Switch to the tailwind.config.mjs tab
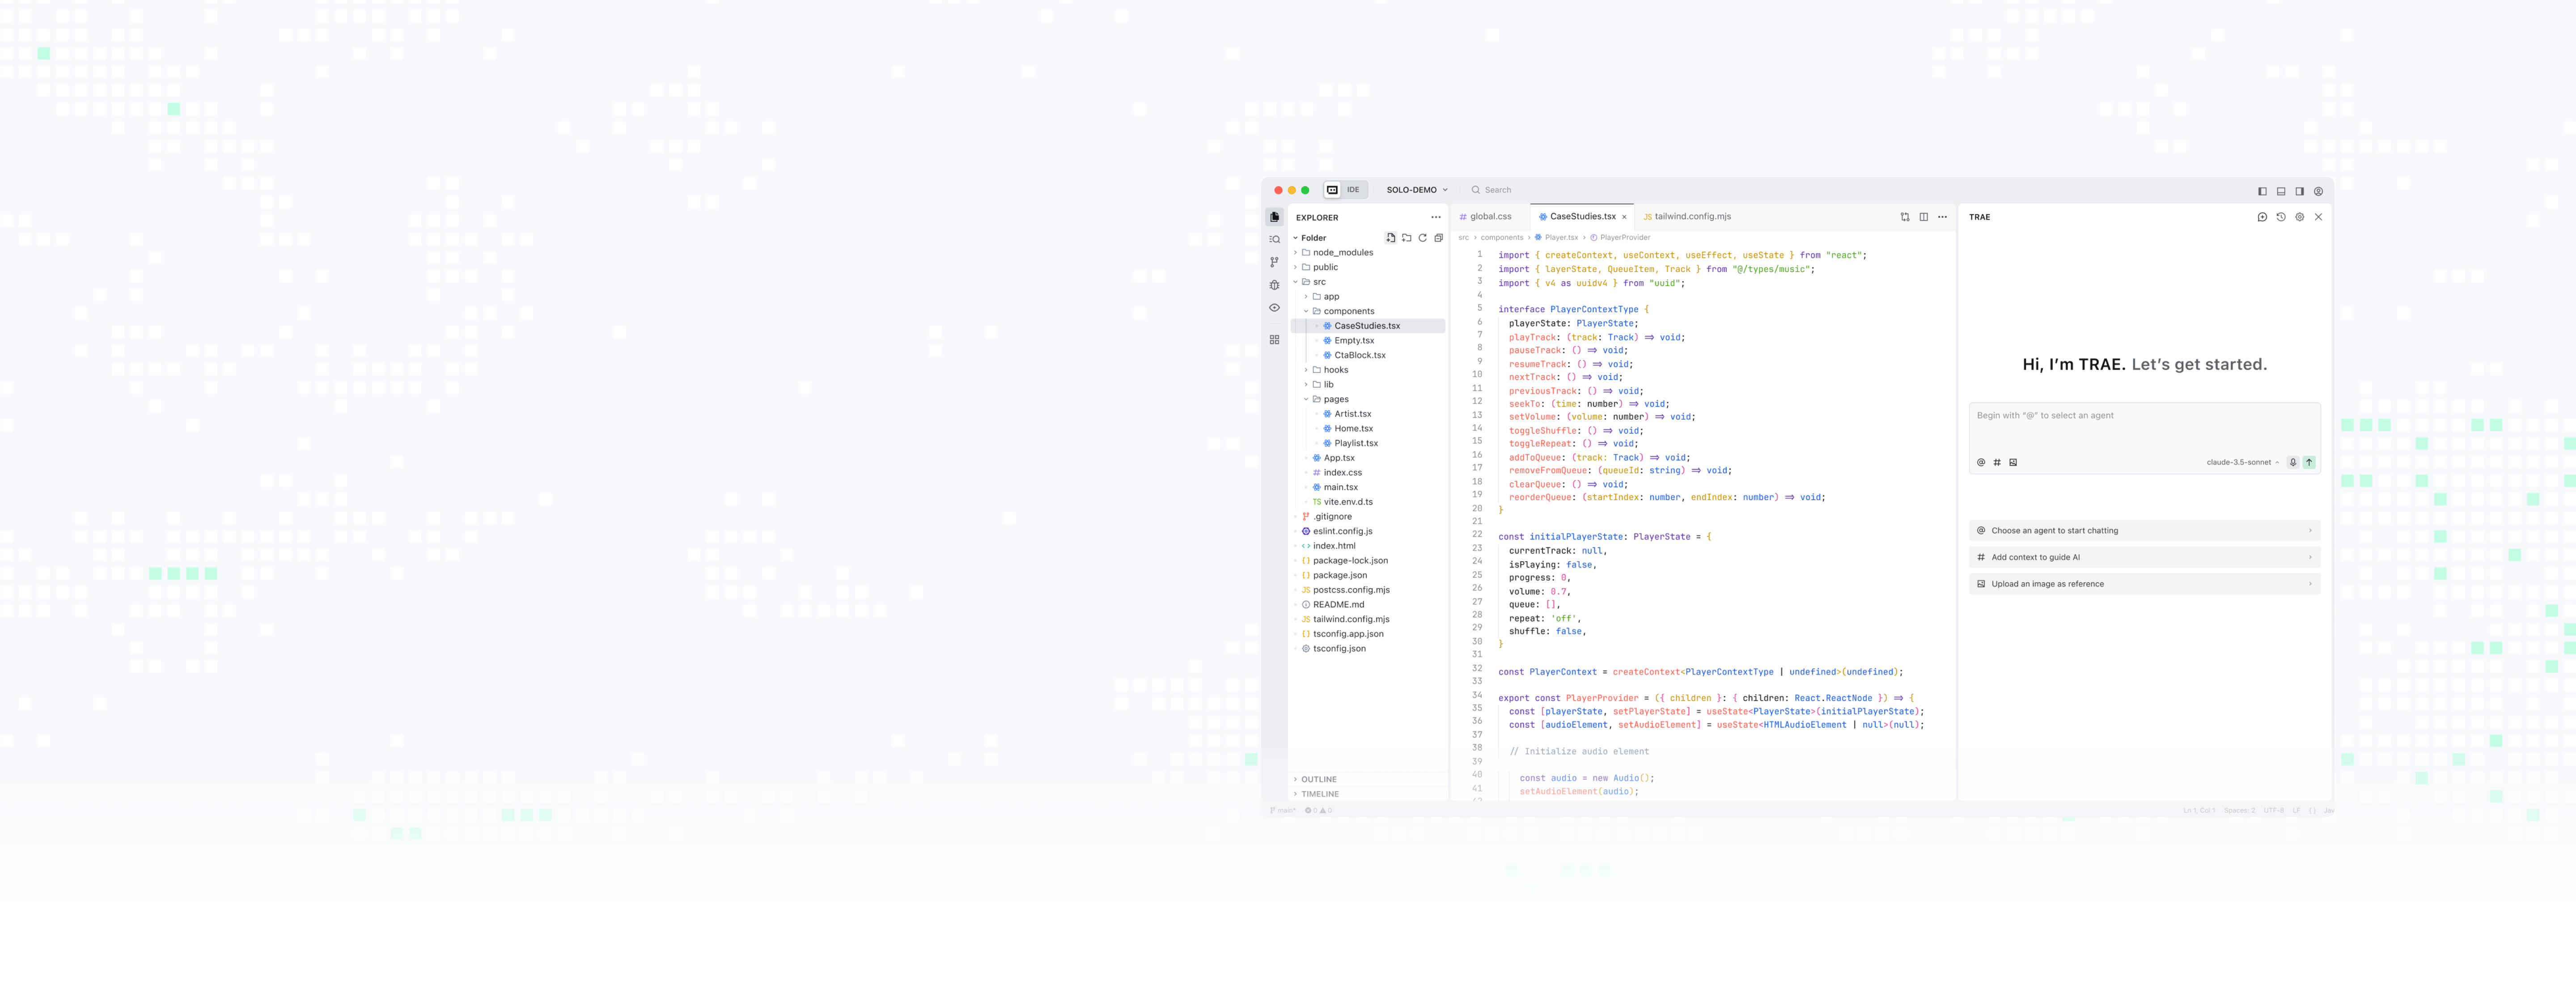The image size is (2576, 993). coord(1691,217)
